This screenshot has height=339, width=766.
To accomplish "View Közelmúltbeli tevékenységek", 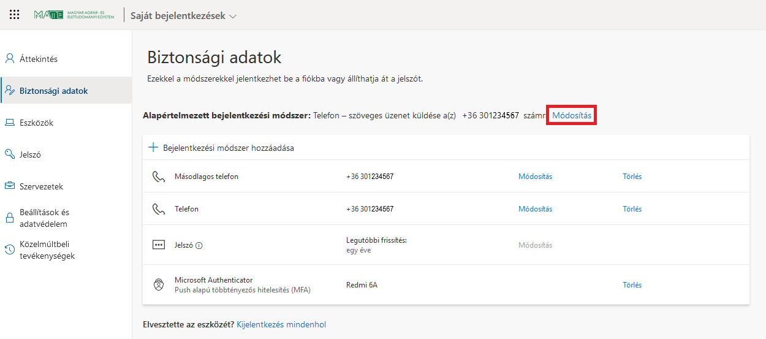I will pyautogui.click(x=47, y=250).
